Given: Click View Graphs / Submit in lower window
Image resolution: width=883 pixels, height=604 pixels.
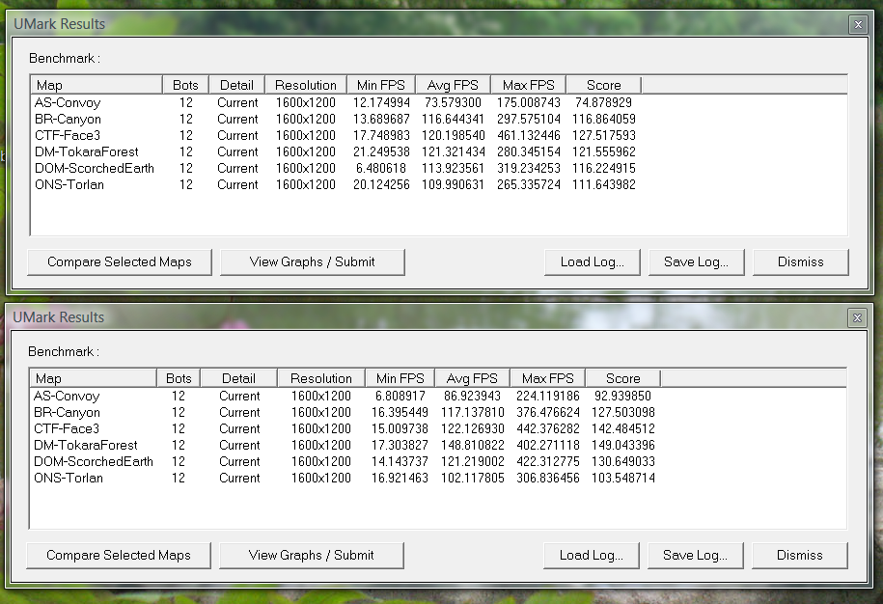Looking at the screenshot, I should pyautogui.click(x=311, y=556).
